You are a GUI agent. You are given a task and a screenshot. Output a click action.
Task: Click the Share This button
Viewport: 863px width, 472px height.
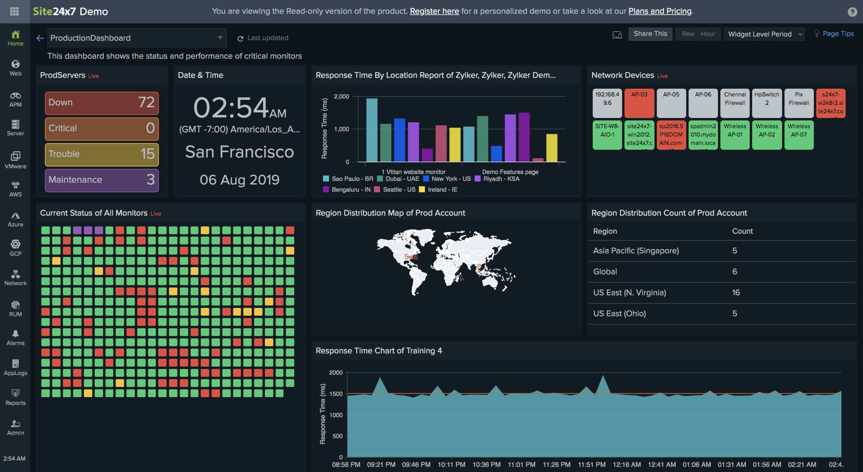point(650,34)
